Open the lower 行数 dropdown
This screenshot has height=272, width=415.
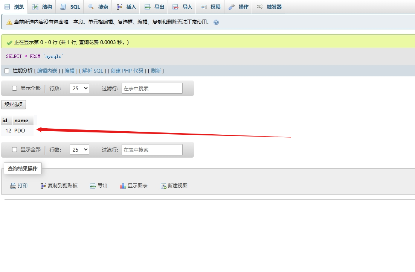click(79, 149)
